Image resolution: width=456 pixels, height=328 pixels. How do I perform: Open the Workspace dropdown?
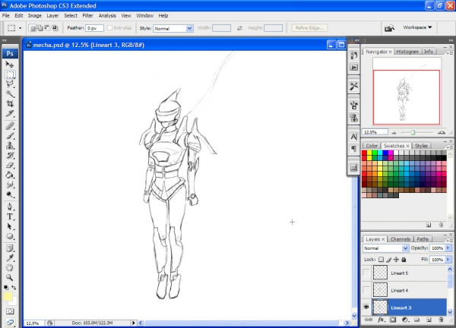pyautogui.click(x=417, y=27)
